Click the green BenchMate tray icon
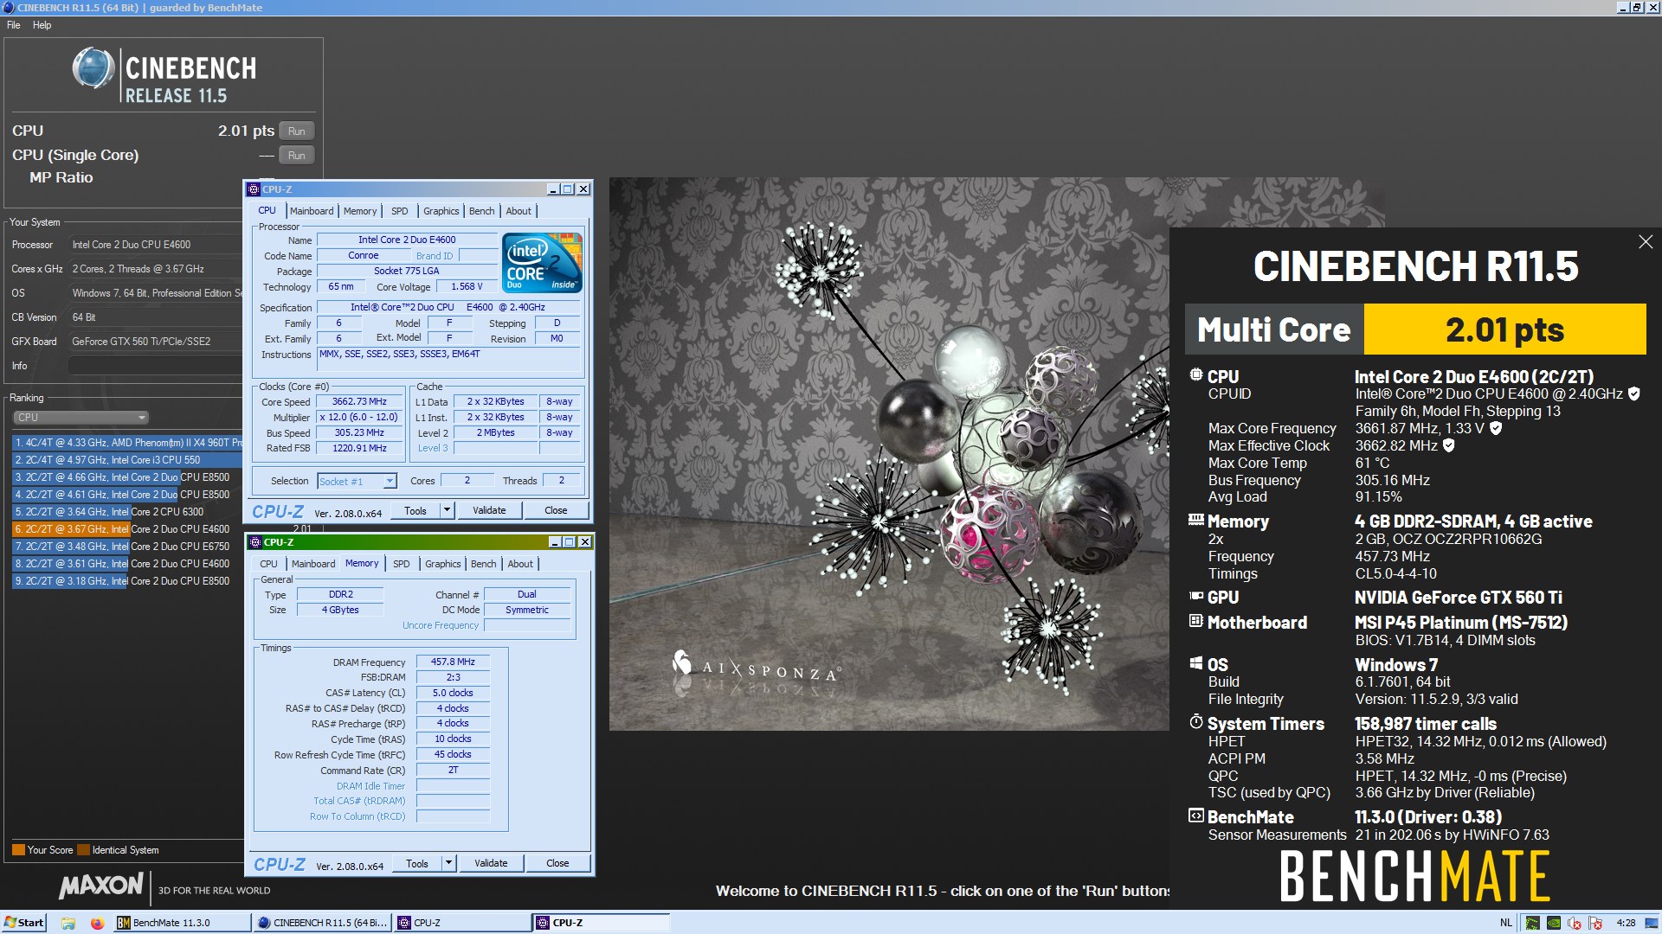 click(1532, 923)
